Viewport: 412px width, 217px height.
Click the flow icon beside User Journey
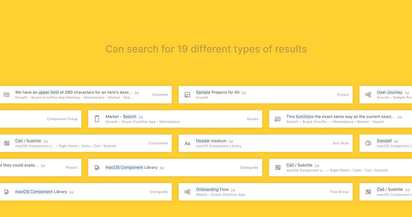click(368, 95)
